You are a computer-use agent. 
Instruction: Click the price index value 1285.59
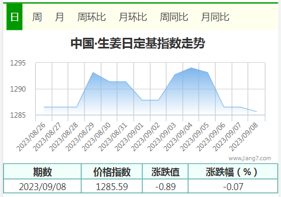(x=112, y=187)
